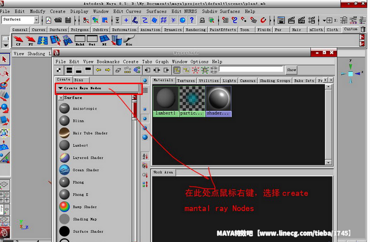Viewport: 370px width, 242px height.
Task: Open the Hypershade Create menu
Action: [x=131, y=62]
